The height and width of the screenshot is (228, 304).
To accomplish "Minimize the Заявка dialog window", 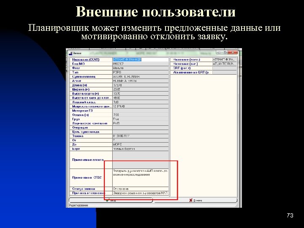I will point(219,52).
